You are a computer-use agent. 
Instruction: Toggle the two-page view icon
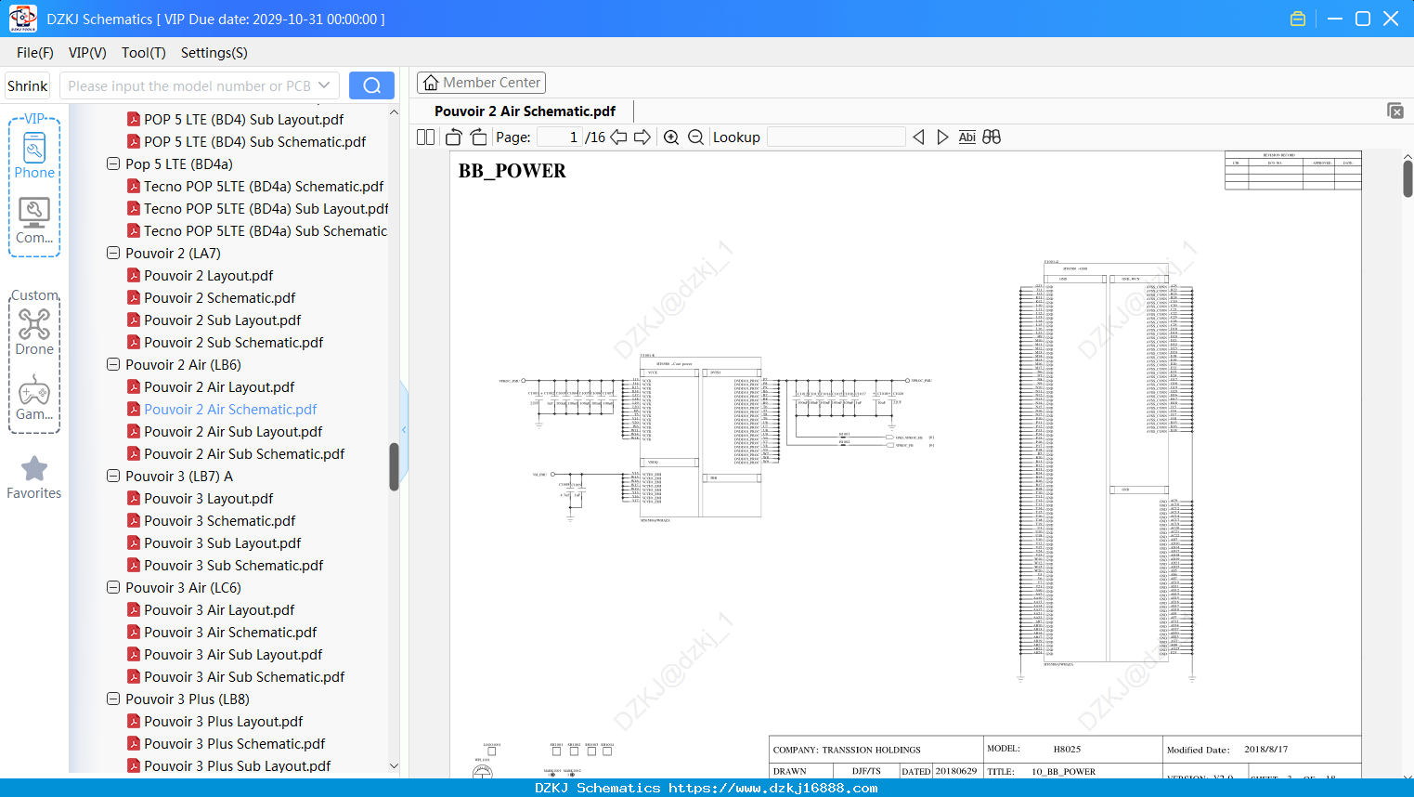click(425, 137)
